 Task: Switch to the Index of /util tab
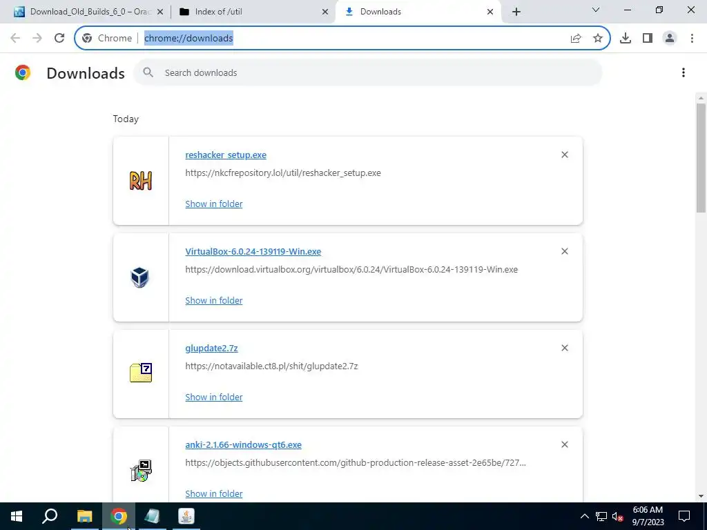pos(253,12)
